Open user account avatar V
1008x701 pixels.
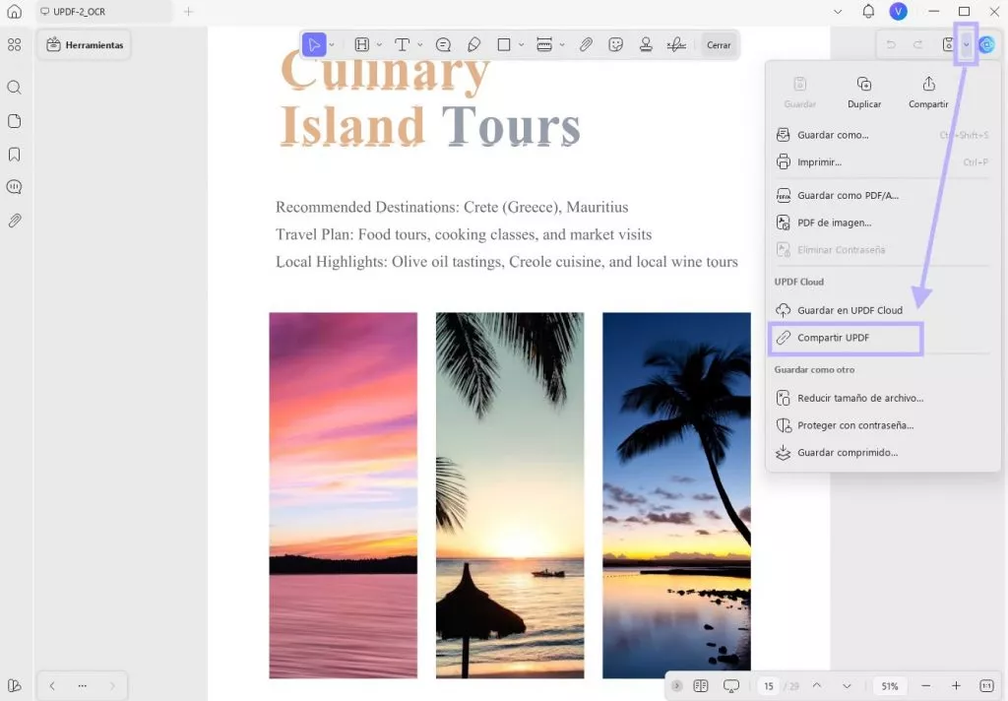(898, 11)
